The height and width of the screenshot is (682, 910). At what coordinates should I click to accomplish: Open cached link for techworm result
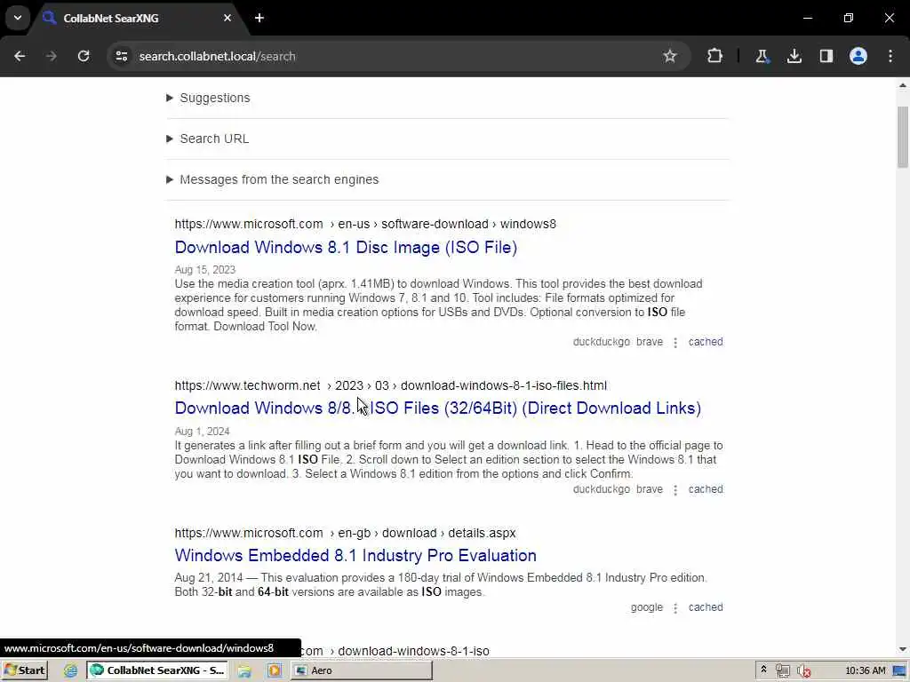click(x=705, y=489)
